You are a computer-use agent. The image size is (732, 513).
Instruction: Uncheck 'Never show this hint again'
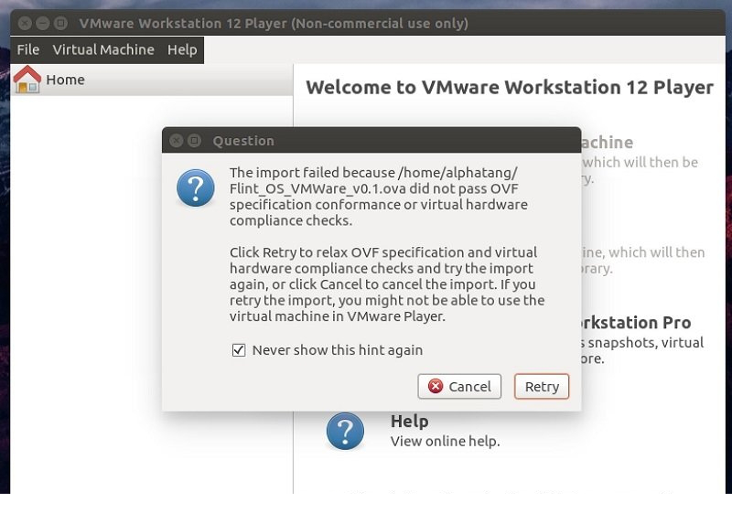(x=239, y=349)
